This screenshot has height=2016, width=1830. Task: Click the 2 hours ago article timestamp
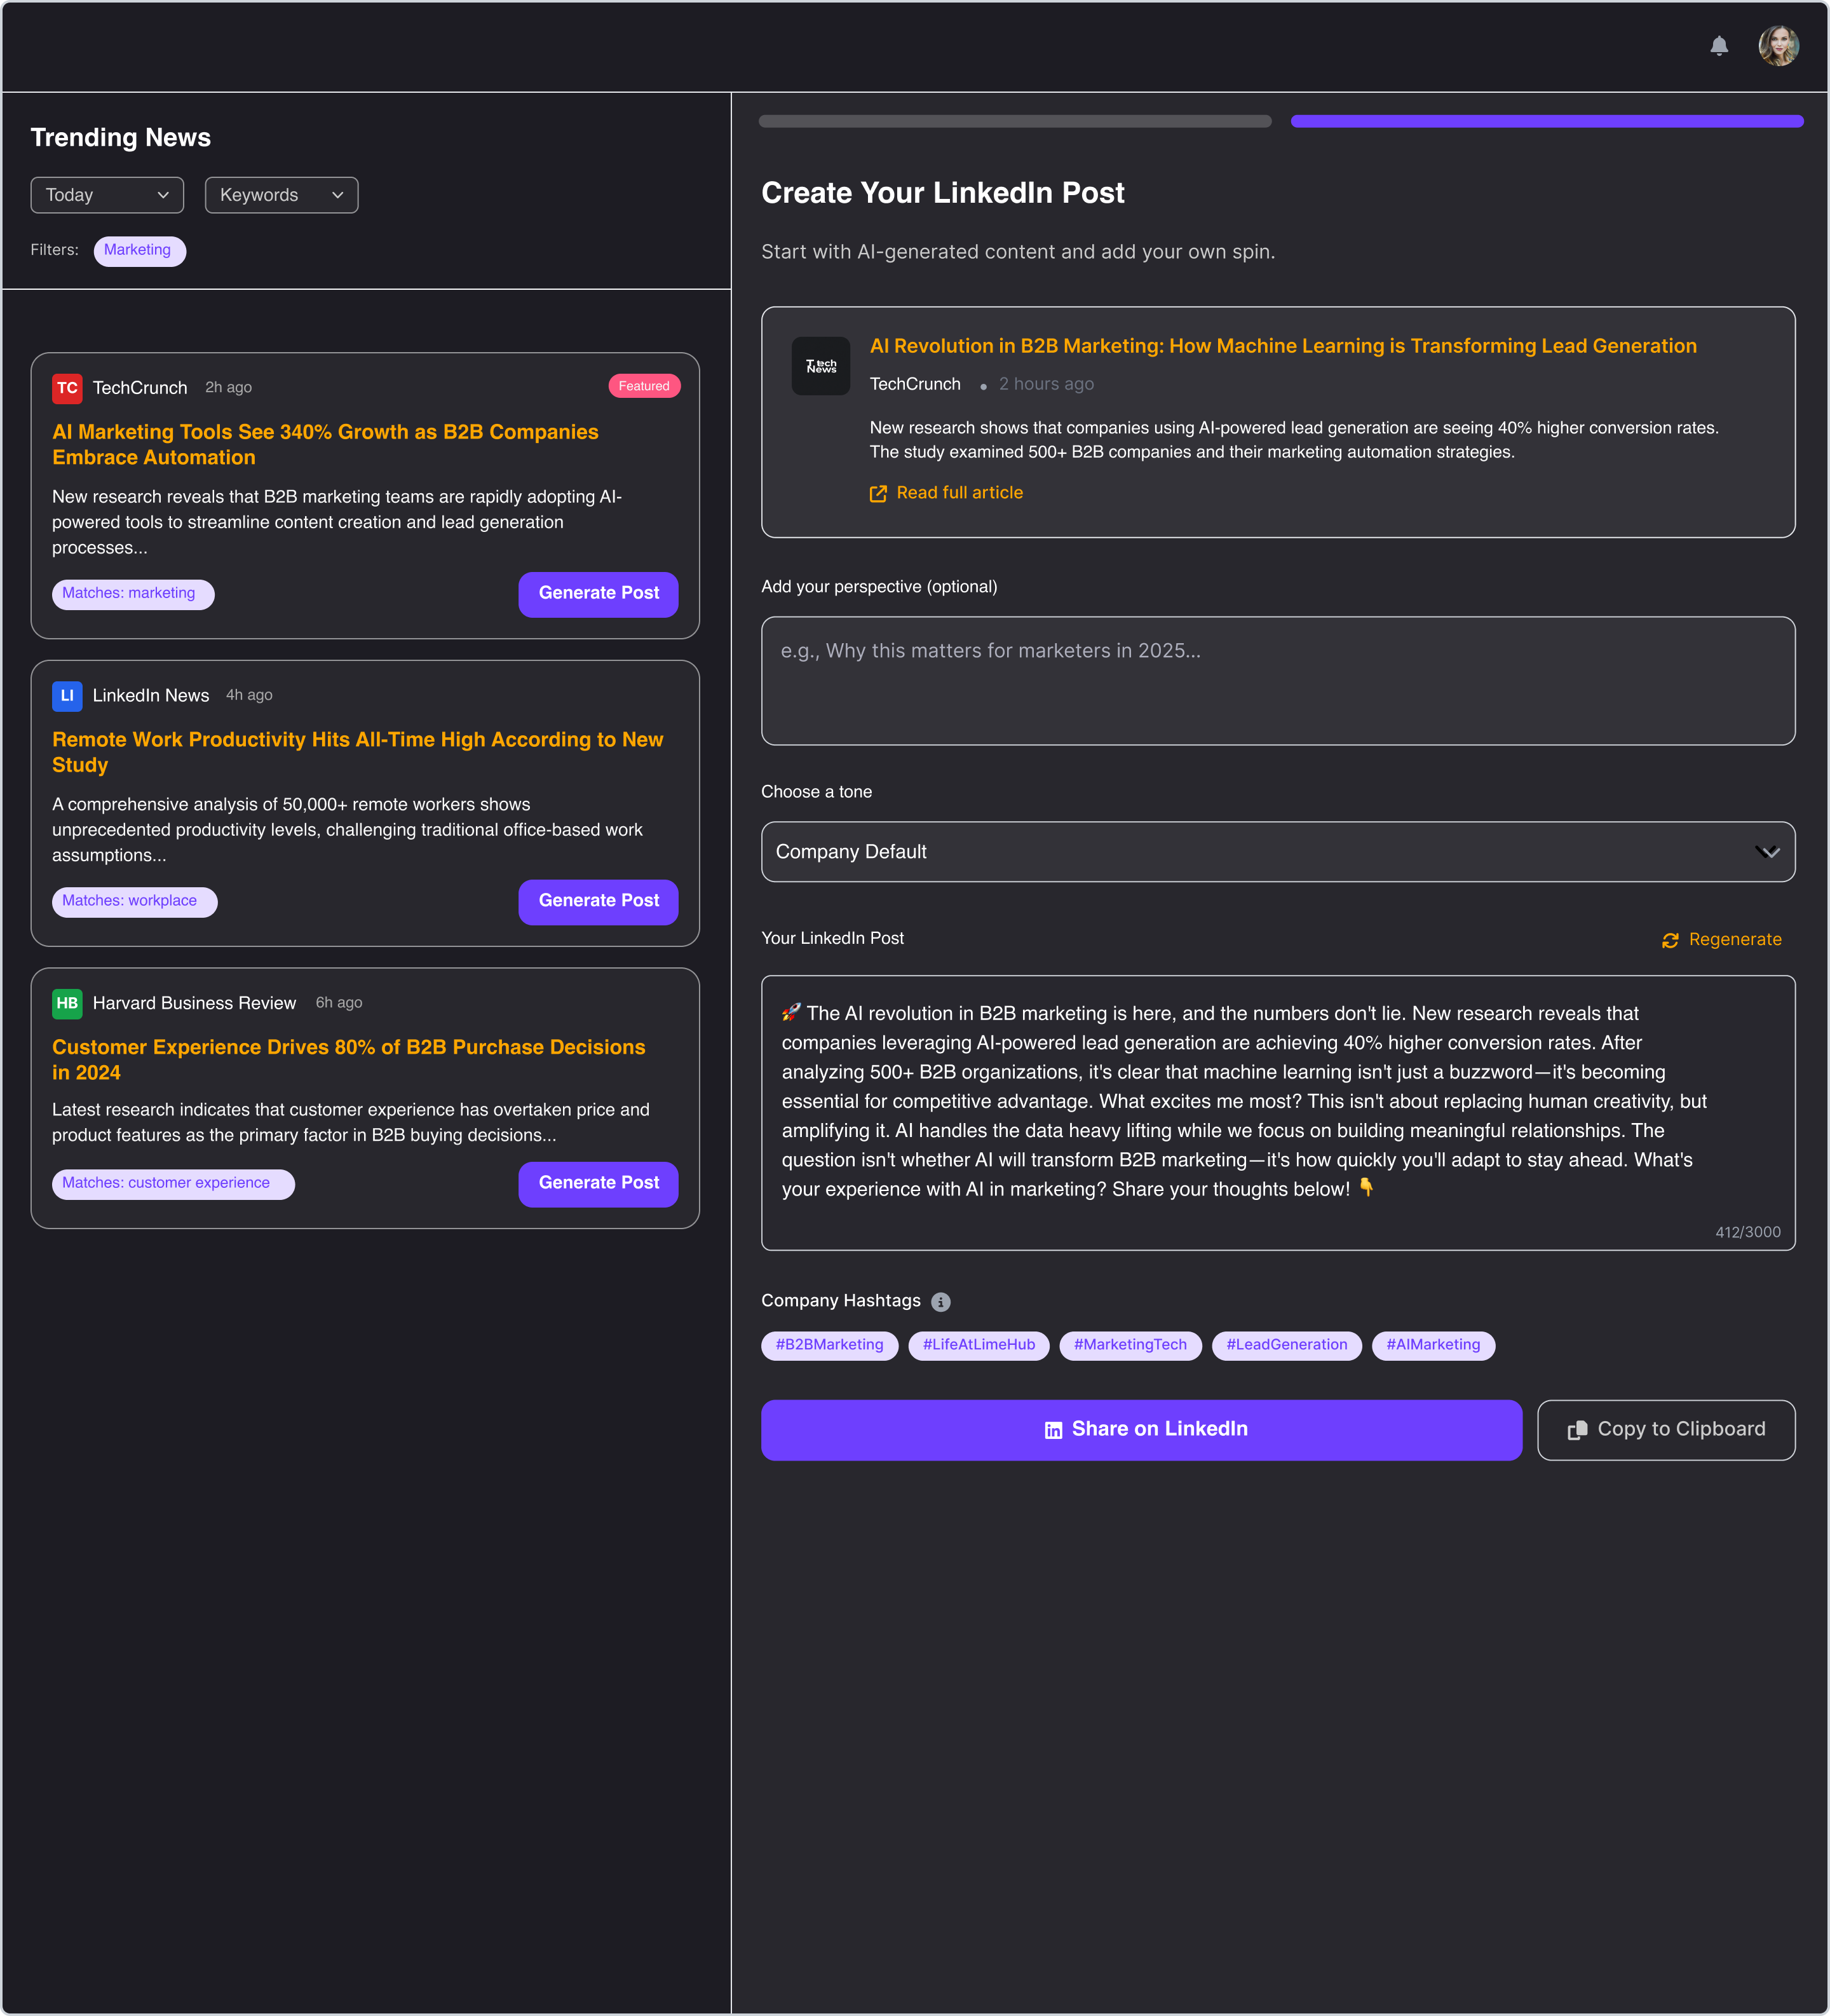pyautogui.click(x=1046, y=385)
